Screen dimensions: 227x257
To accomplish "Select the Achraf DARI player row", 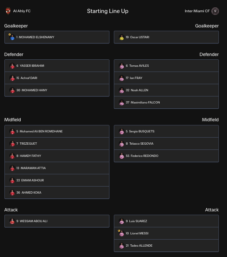I will (x=57, y=78).
